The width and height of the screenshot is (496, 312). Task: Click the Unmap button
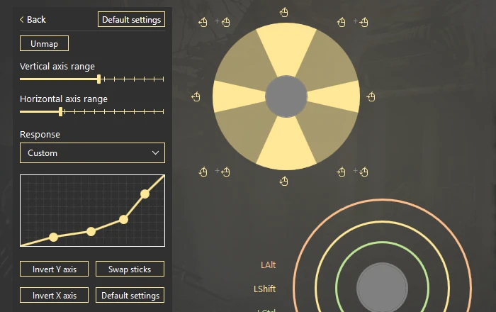[x=44, y=43]
